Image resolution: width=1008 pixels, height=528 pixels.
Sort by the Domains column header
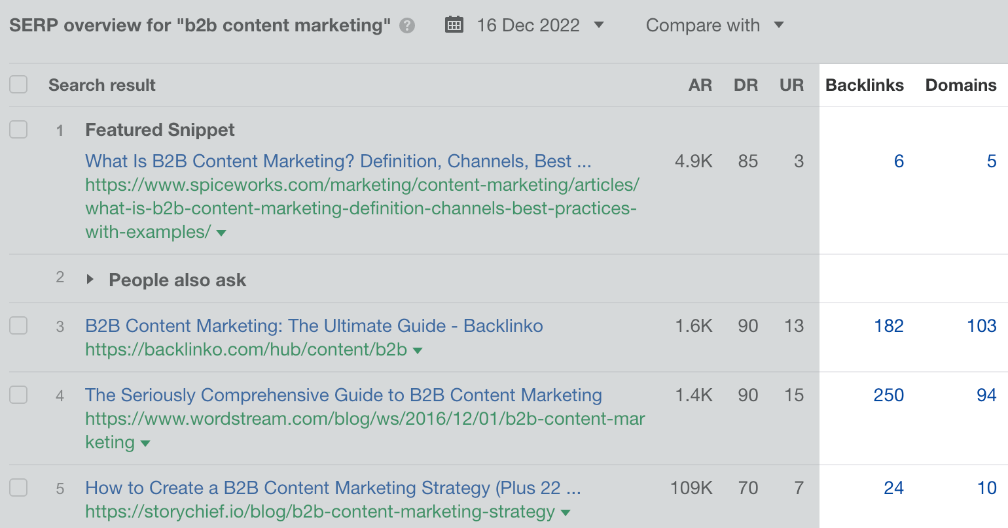click(x=960, y=85)
